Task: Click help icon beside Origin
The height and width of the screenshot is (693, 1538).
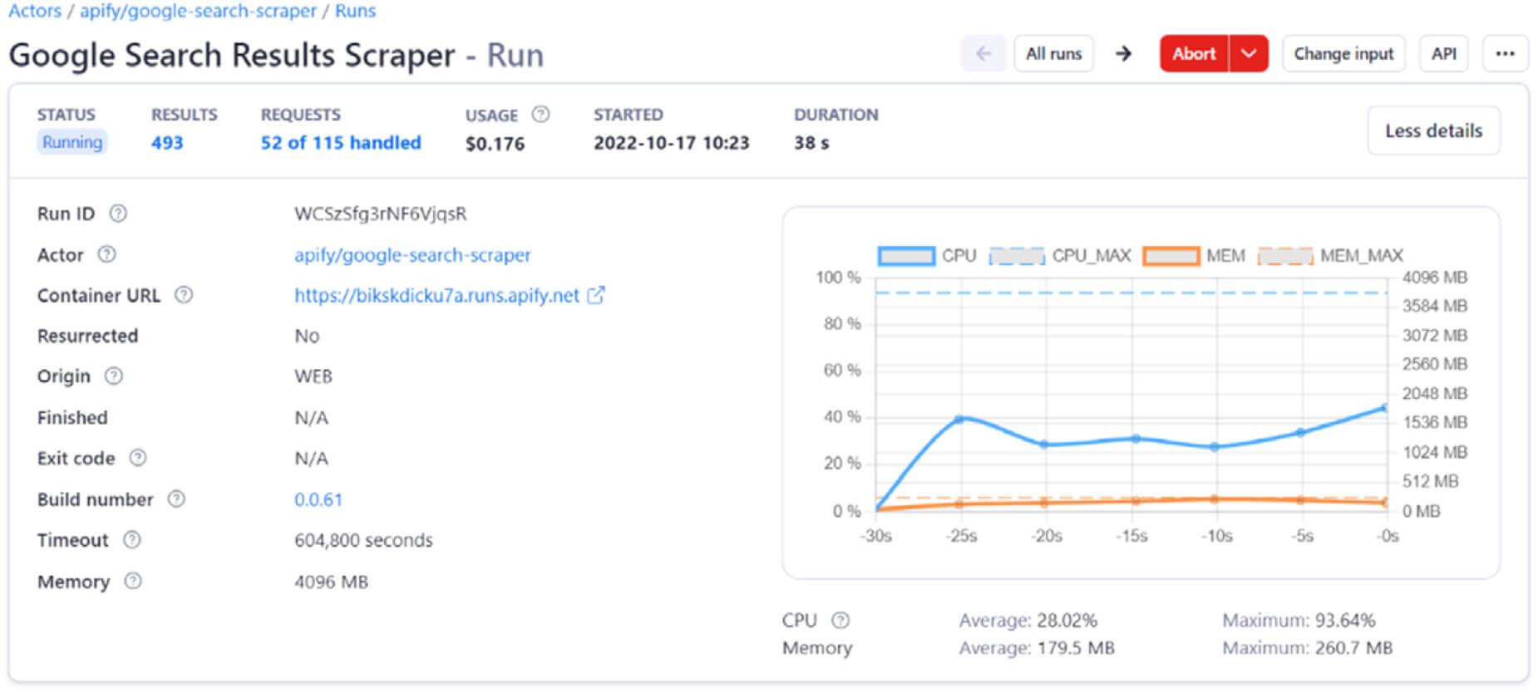Action: point(113,376)
